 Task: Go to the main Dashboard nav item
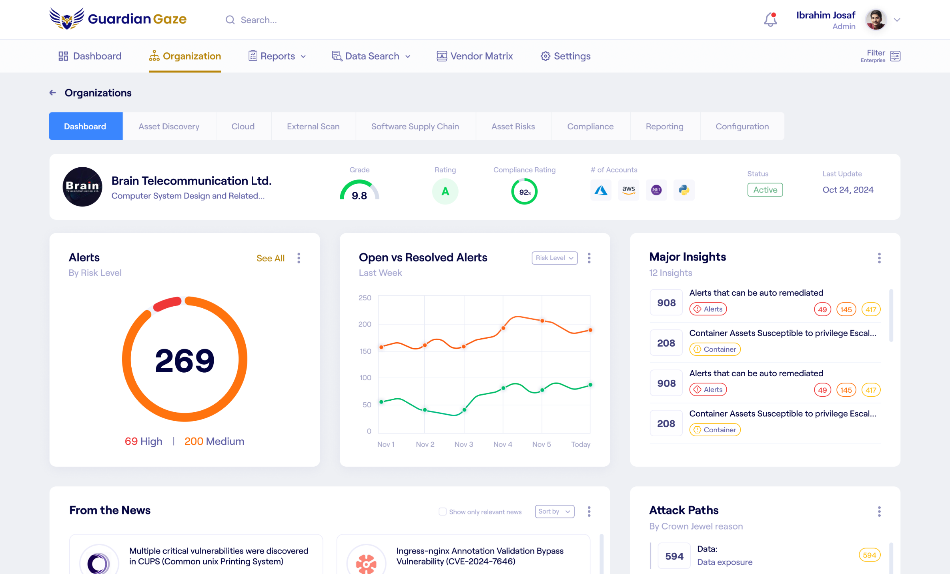click(90, 56)
